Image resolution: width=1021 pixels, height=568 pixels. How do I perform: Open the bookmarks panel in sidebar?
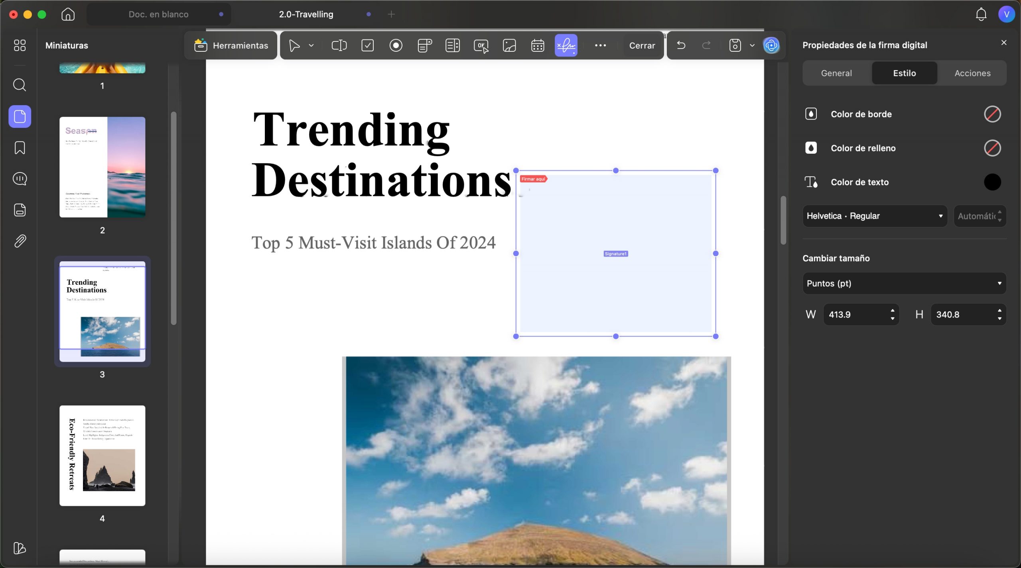point(20,148)
